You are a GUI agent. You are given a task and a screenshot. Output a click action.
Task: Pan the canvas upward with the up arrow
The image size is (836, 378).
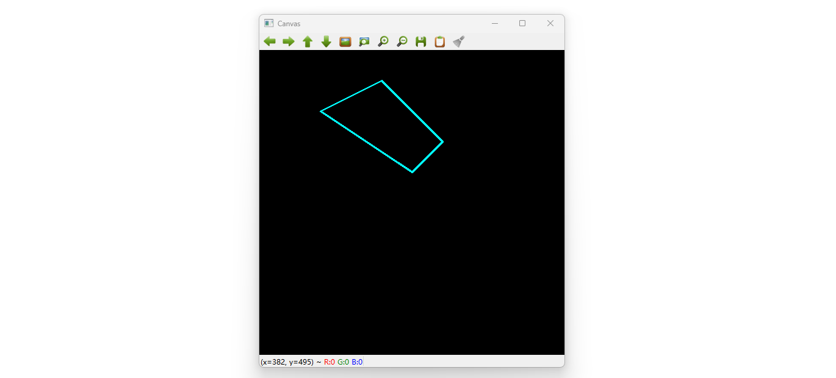pyautogui.click(x=308, y=41)
